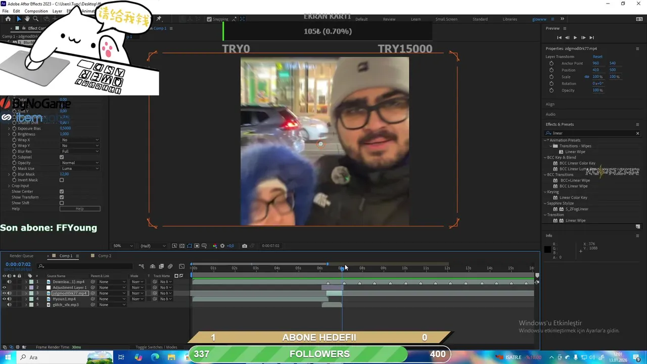This screenshot has width=647, height=364.
Task: Mute audio of glitch_sfx.mp3 layer
Action: [x=9, y=305]
